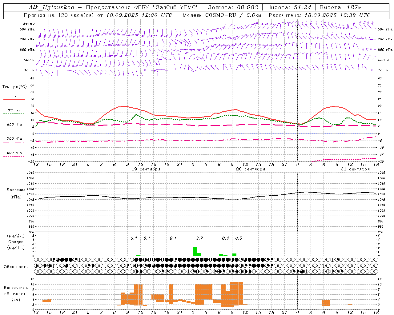The image size is (394, 315).
Task: Click the 0.5 precipitation value
Action: pyautogui.click(x=239, y=238)
